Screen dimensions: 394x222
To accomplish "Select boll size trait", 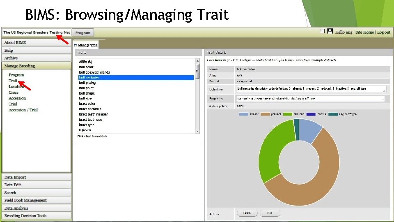I will [136, 98].
